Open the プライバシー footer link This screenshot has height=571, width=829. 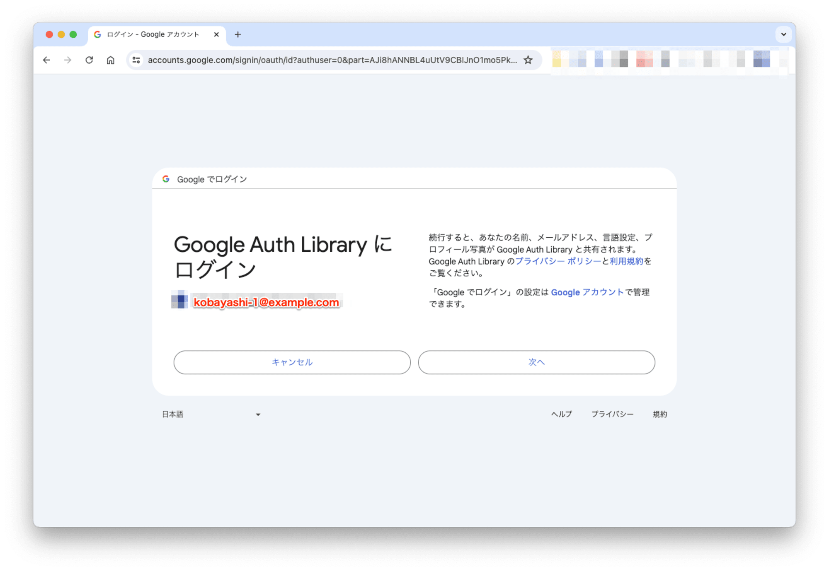tap(612, 414)
